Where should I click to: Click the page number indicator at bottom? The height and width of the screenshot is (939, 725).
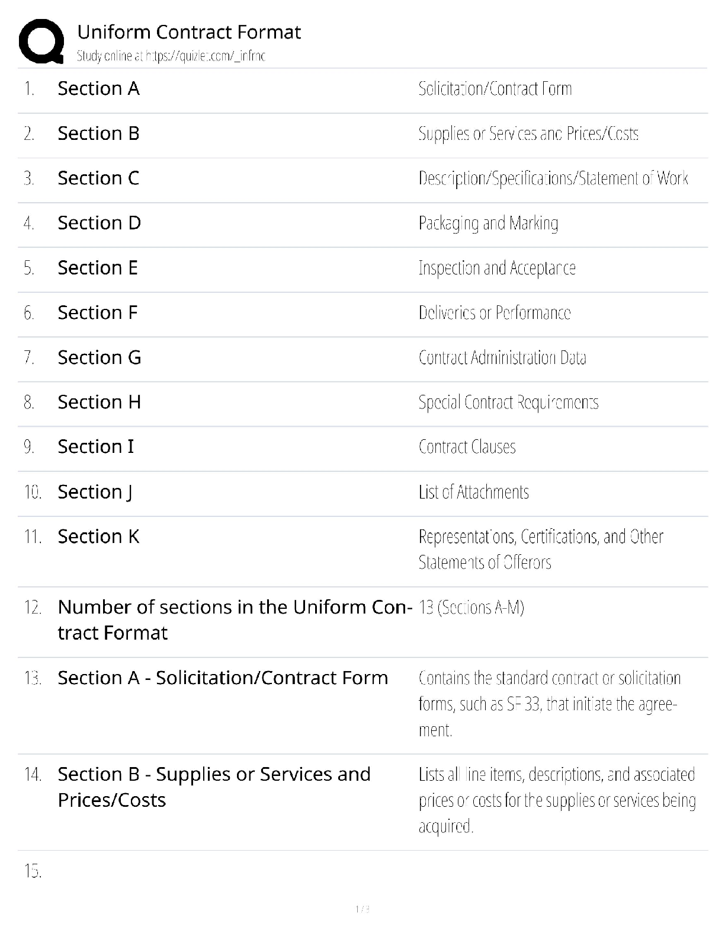[362, 909]
